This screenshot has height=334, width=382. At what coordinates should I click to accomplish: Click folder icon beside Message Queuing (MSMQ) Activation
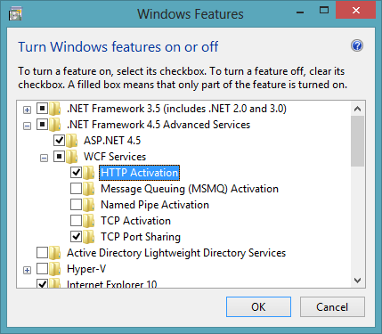[x=88, y=189]
